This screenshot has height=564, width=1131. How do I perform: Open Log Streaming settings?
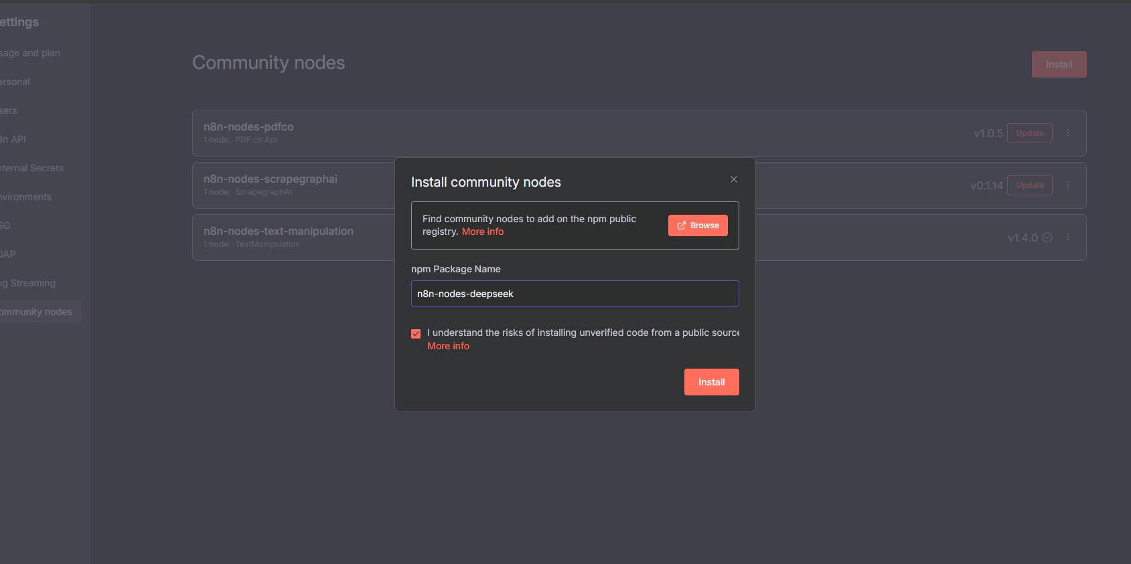pos(28,283)
